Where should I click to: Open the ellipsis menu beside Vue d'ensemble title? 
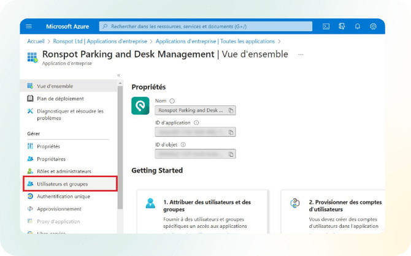tap(301, 55)
